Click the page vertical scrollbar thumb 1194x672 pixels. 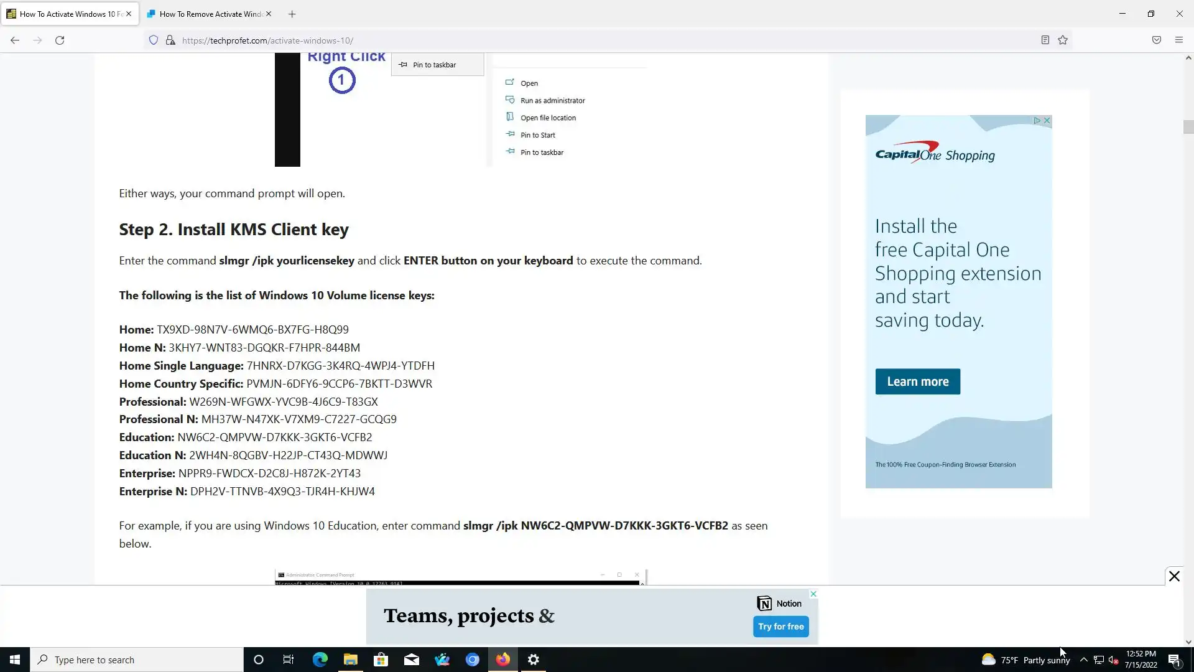coord(1188,127)
